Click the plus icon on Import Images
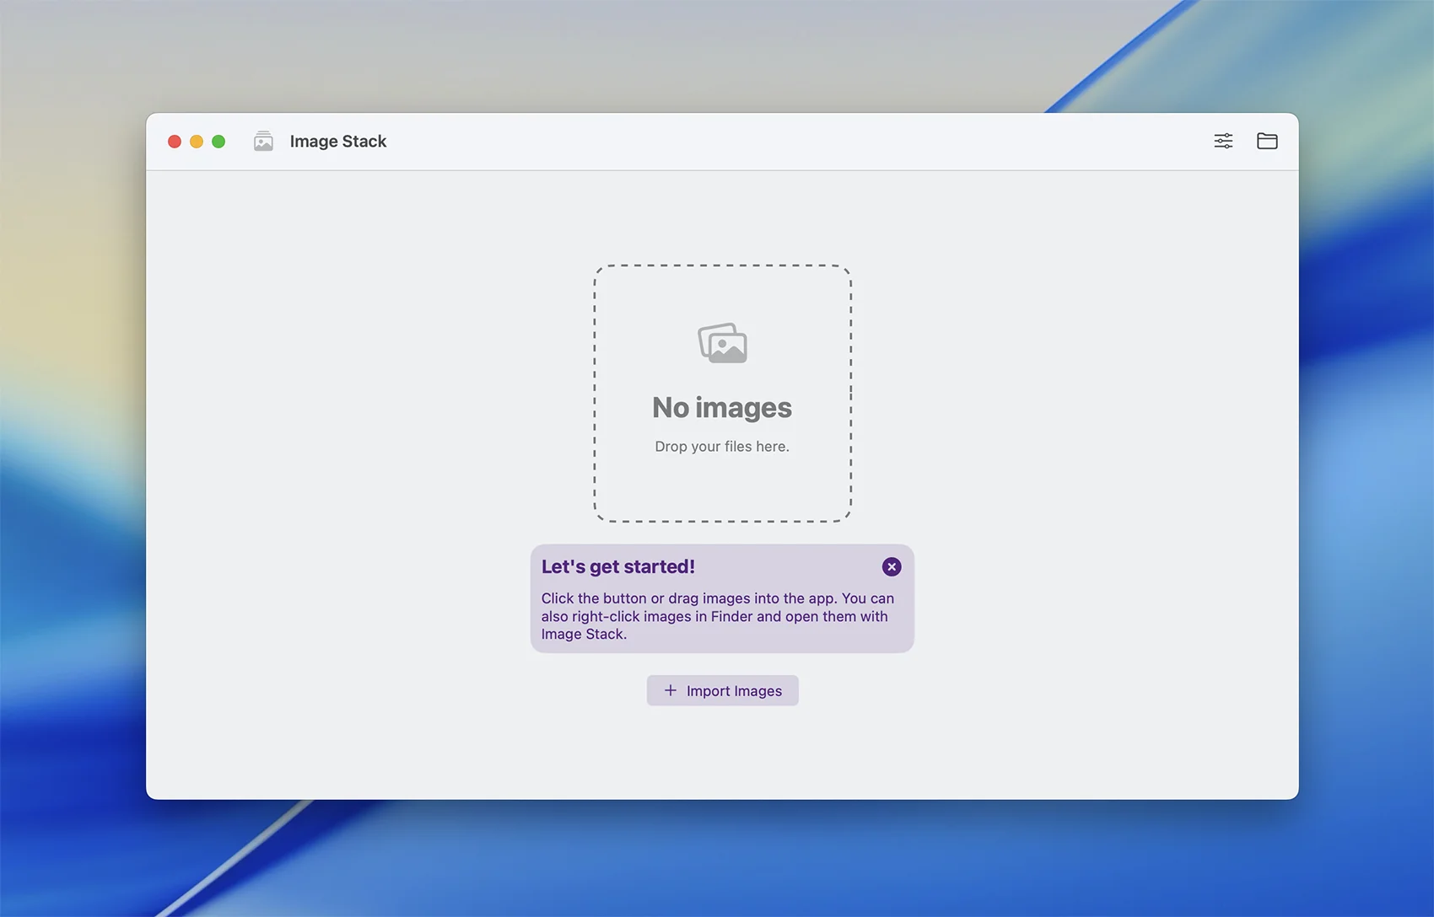The image size is (1434, 917). pyautogui.click(x=671, y=690)
